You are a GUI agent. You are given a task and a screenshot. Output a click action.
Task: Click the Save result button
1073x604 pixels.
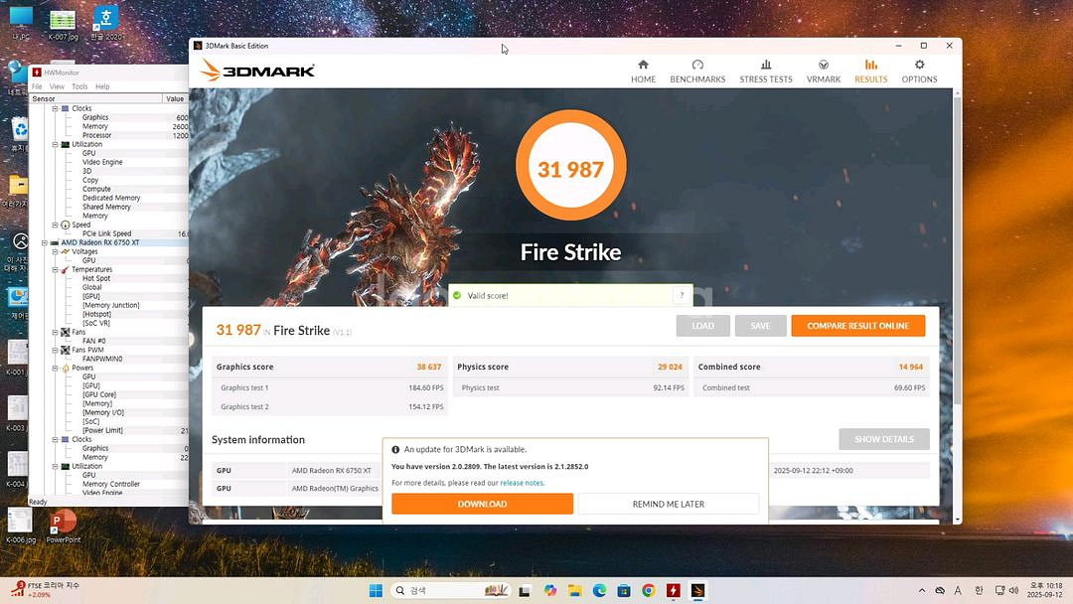coord(760,326)
